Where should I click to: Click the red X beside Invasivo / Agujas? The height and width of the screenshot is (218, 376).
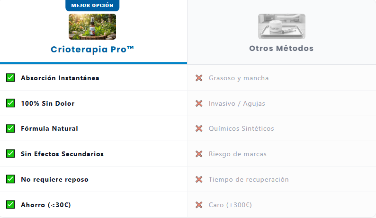coord(199,103)
